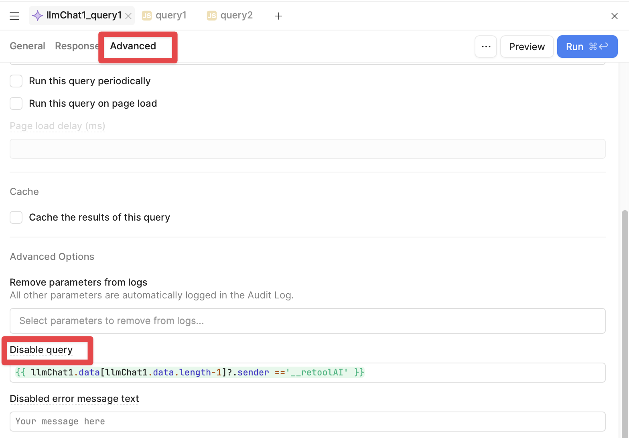Click the blue Run button
629x438 pixels.
[587, 47]
